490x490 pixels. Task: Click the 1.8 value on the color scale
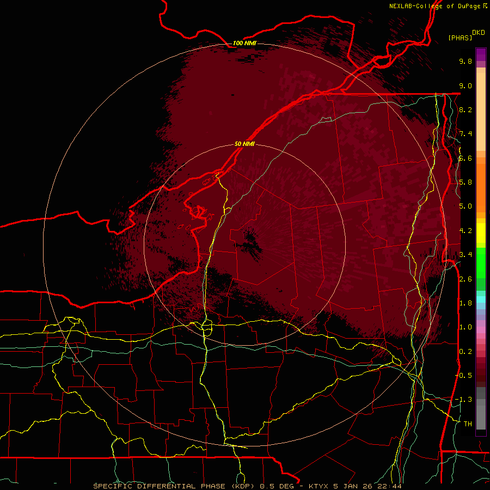tap(465, 303)
